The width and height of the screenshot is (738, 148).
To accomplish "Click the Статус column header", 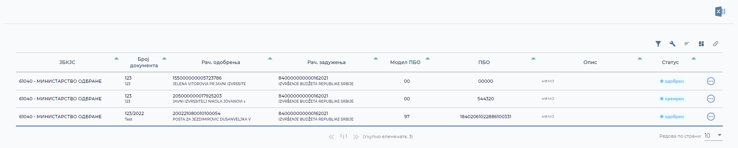I will 670,62.
